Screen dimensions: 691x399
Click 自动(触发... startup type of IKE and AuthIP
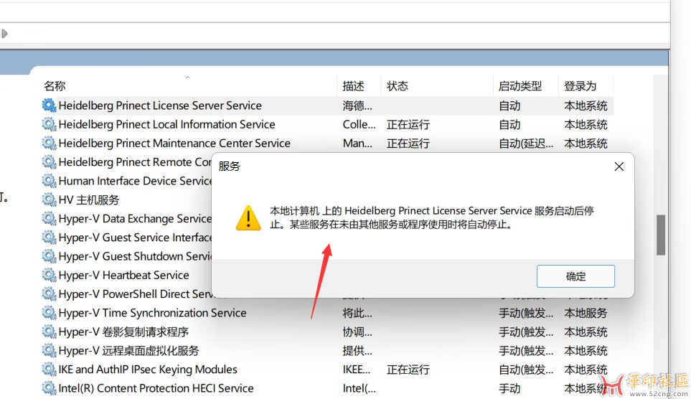[526, 370]
